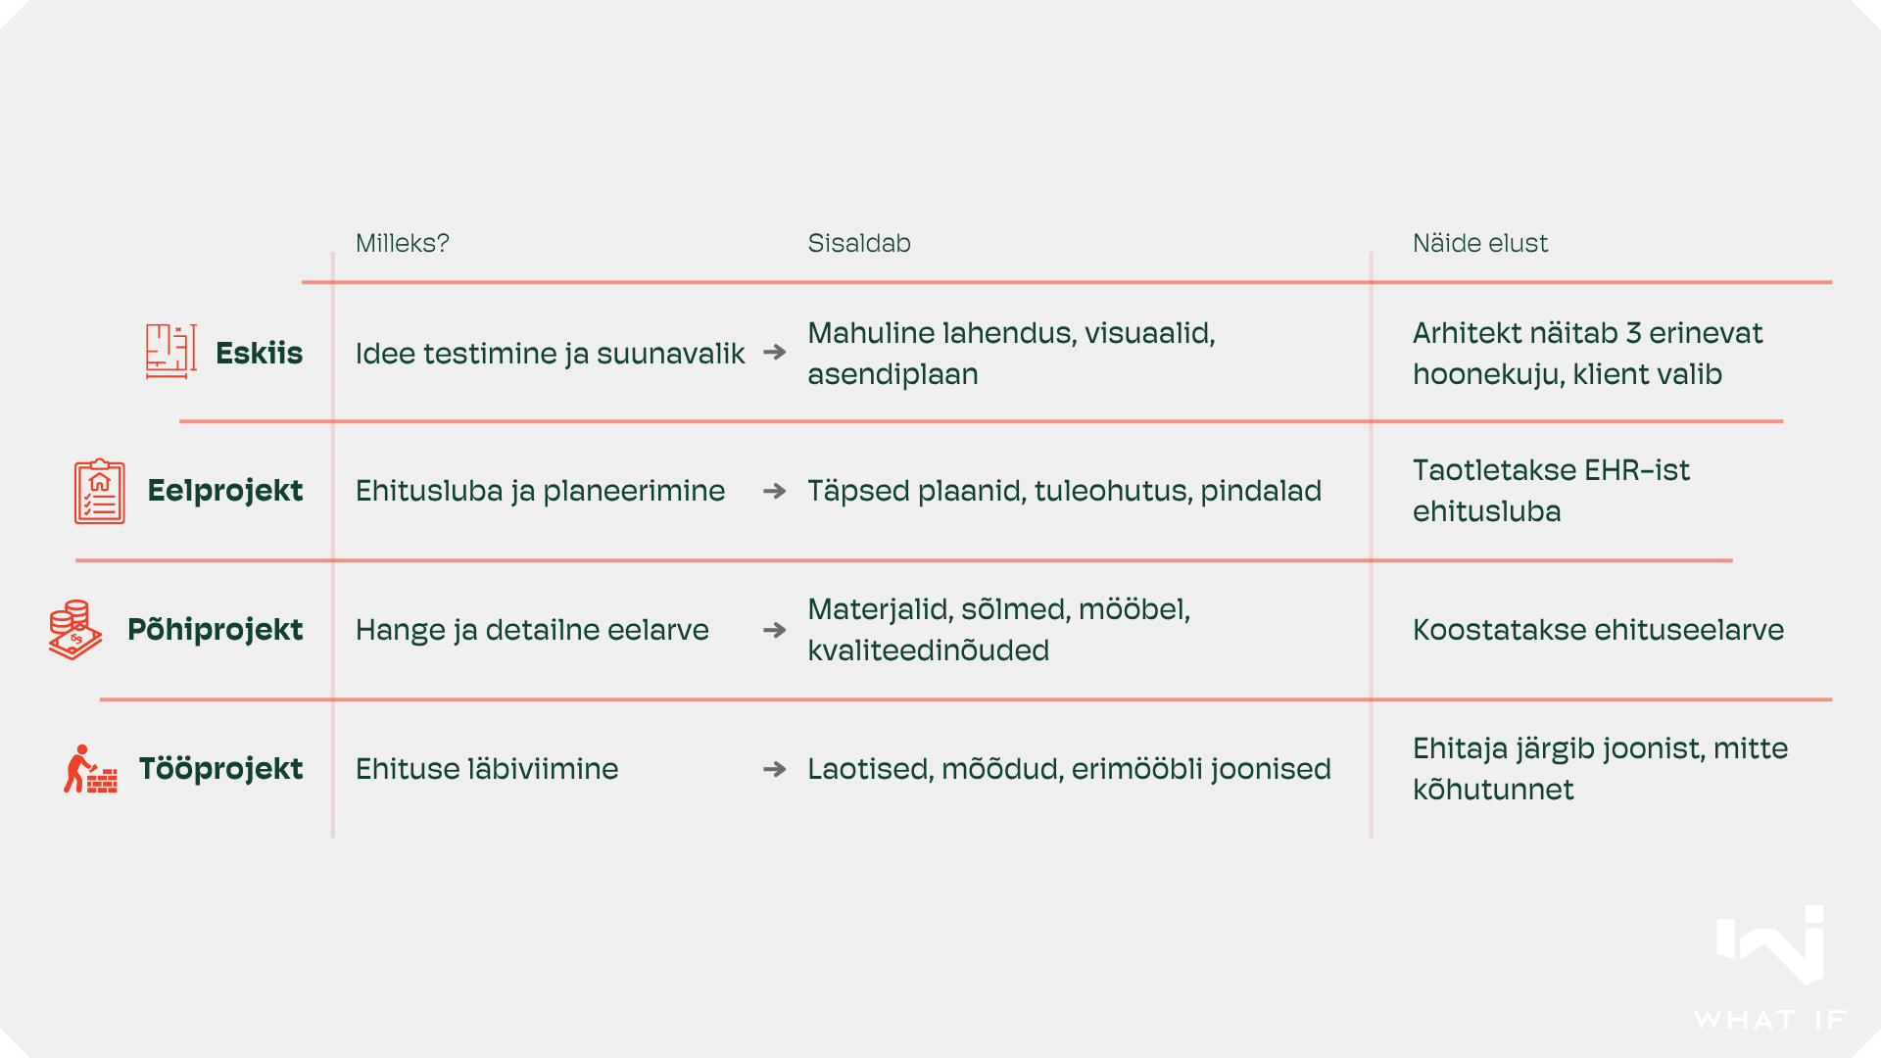Click the text 'Idee testimine ja suunavalik'

click(550, 353)
